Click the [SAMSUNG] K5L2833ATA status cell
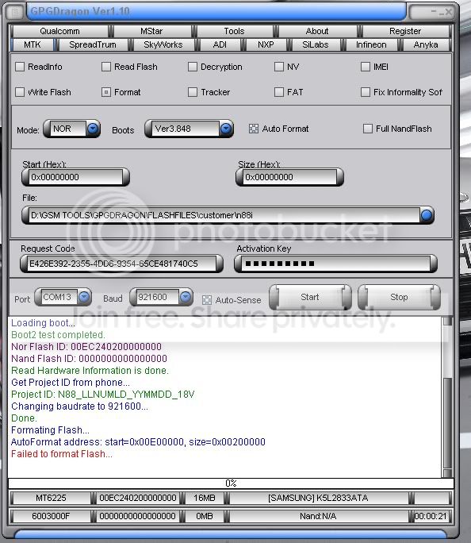The width and height of the screenshot is (471, 543). pyautogui.click(x=318, y=498)
